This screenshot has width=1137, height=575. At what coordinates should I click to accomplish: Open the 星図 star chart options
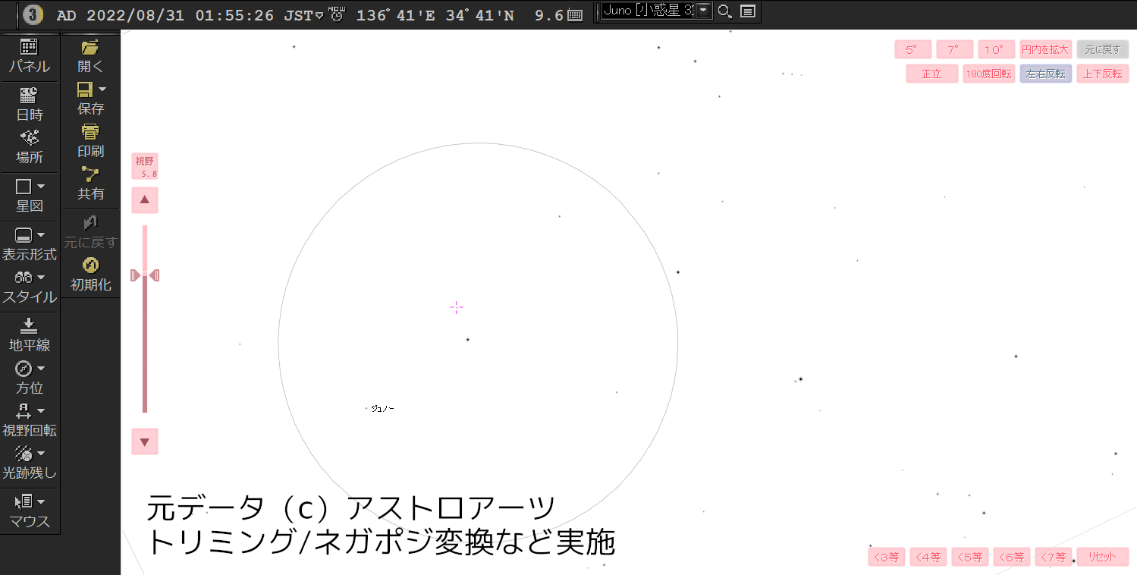(x=30, y=196)
